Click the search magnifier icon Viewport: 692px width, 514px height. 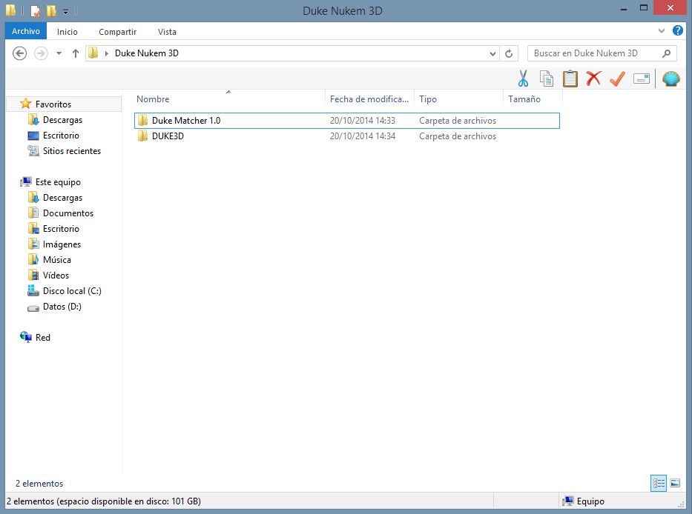(x=666, y=53)
